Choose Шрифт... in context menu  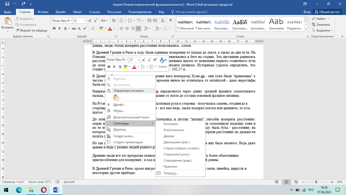pos(130,105)
